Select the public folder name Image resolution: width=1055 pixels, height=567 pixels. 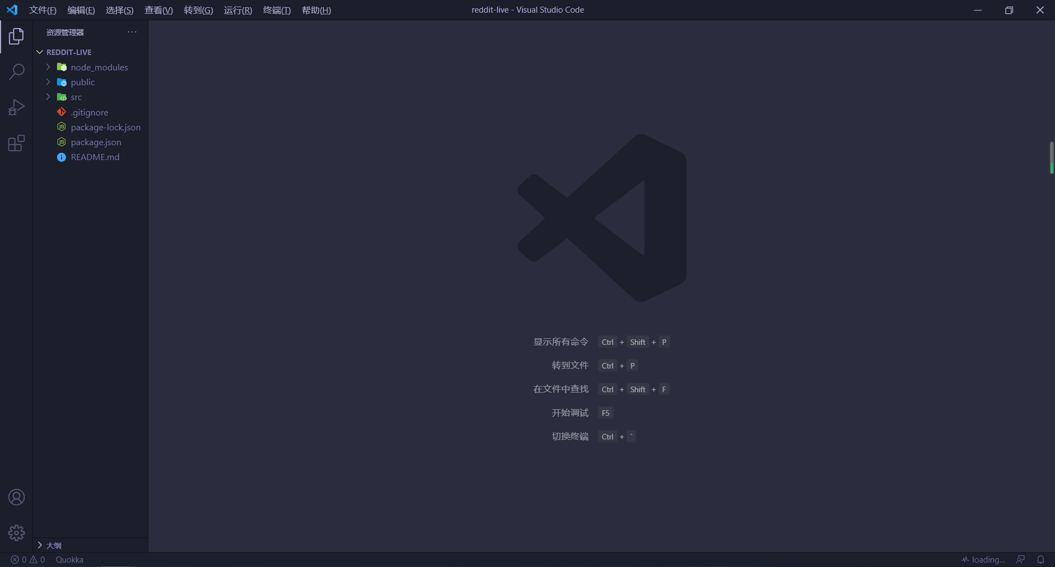pyautogui.click(x=83, y=82)
